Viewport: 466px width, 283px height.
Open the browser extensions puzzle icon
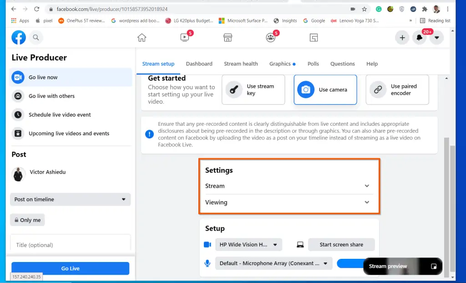425,9
